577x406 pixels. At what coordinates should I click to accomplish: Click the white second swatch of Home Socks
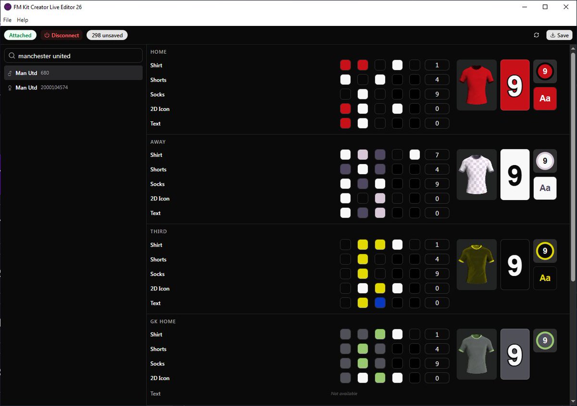click(x=363, y=94)
